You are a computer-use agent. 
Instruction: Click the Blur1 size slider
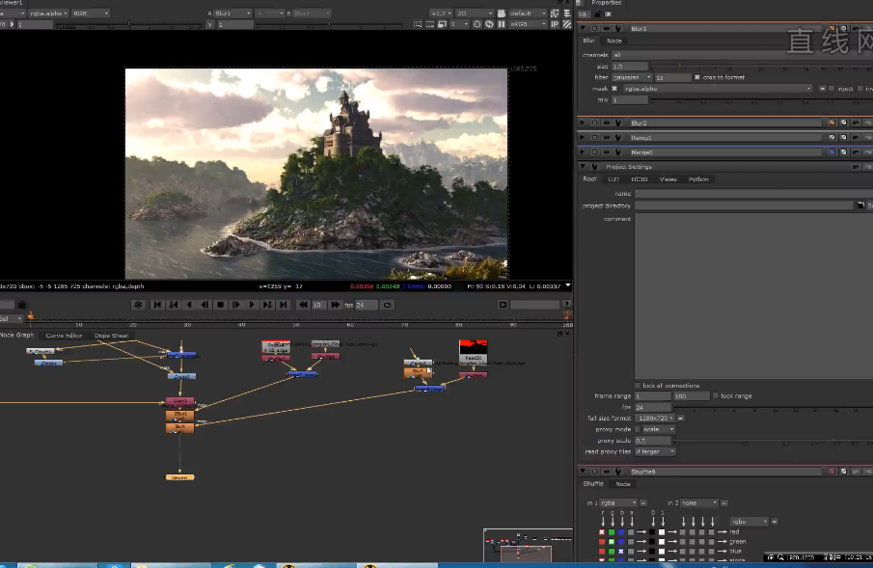(762, 67)
